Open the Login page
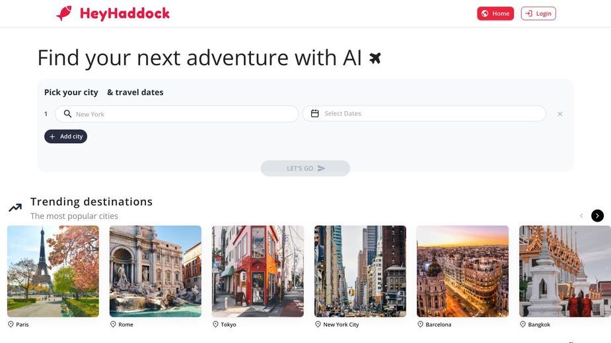611x343 pixels. [538, 14]
